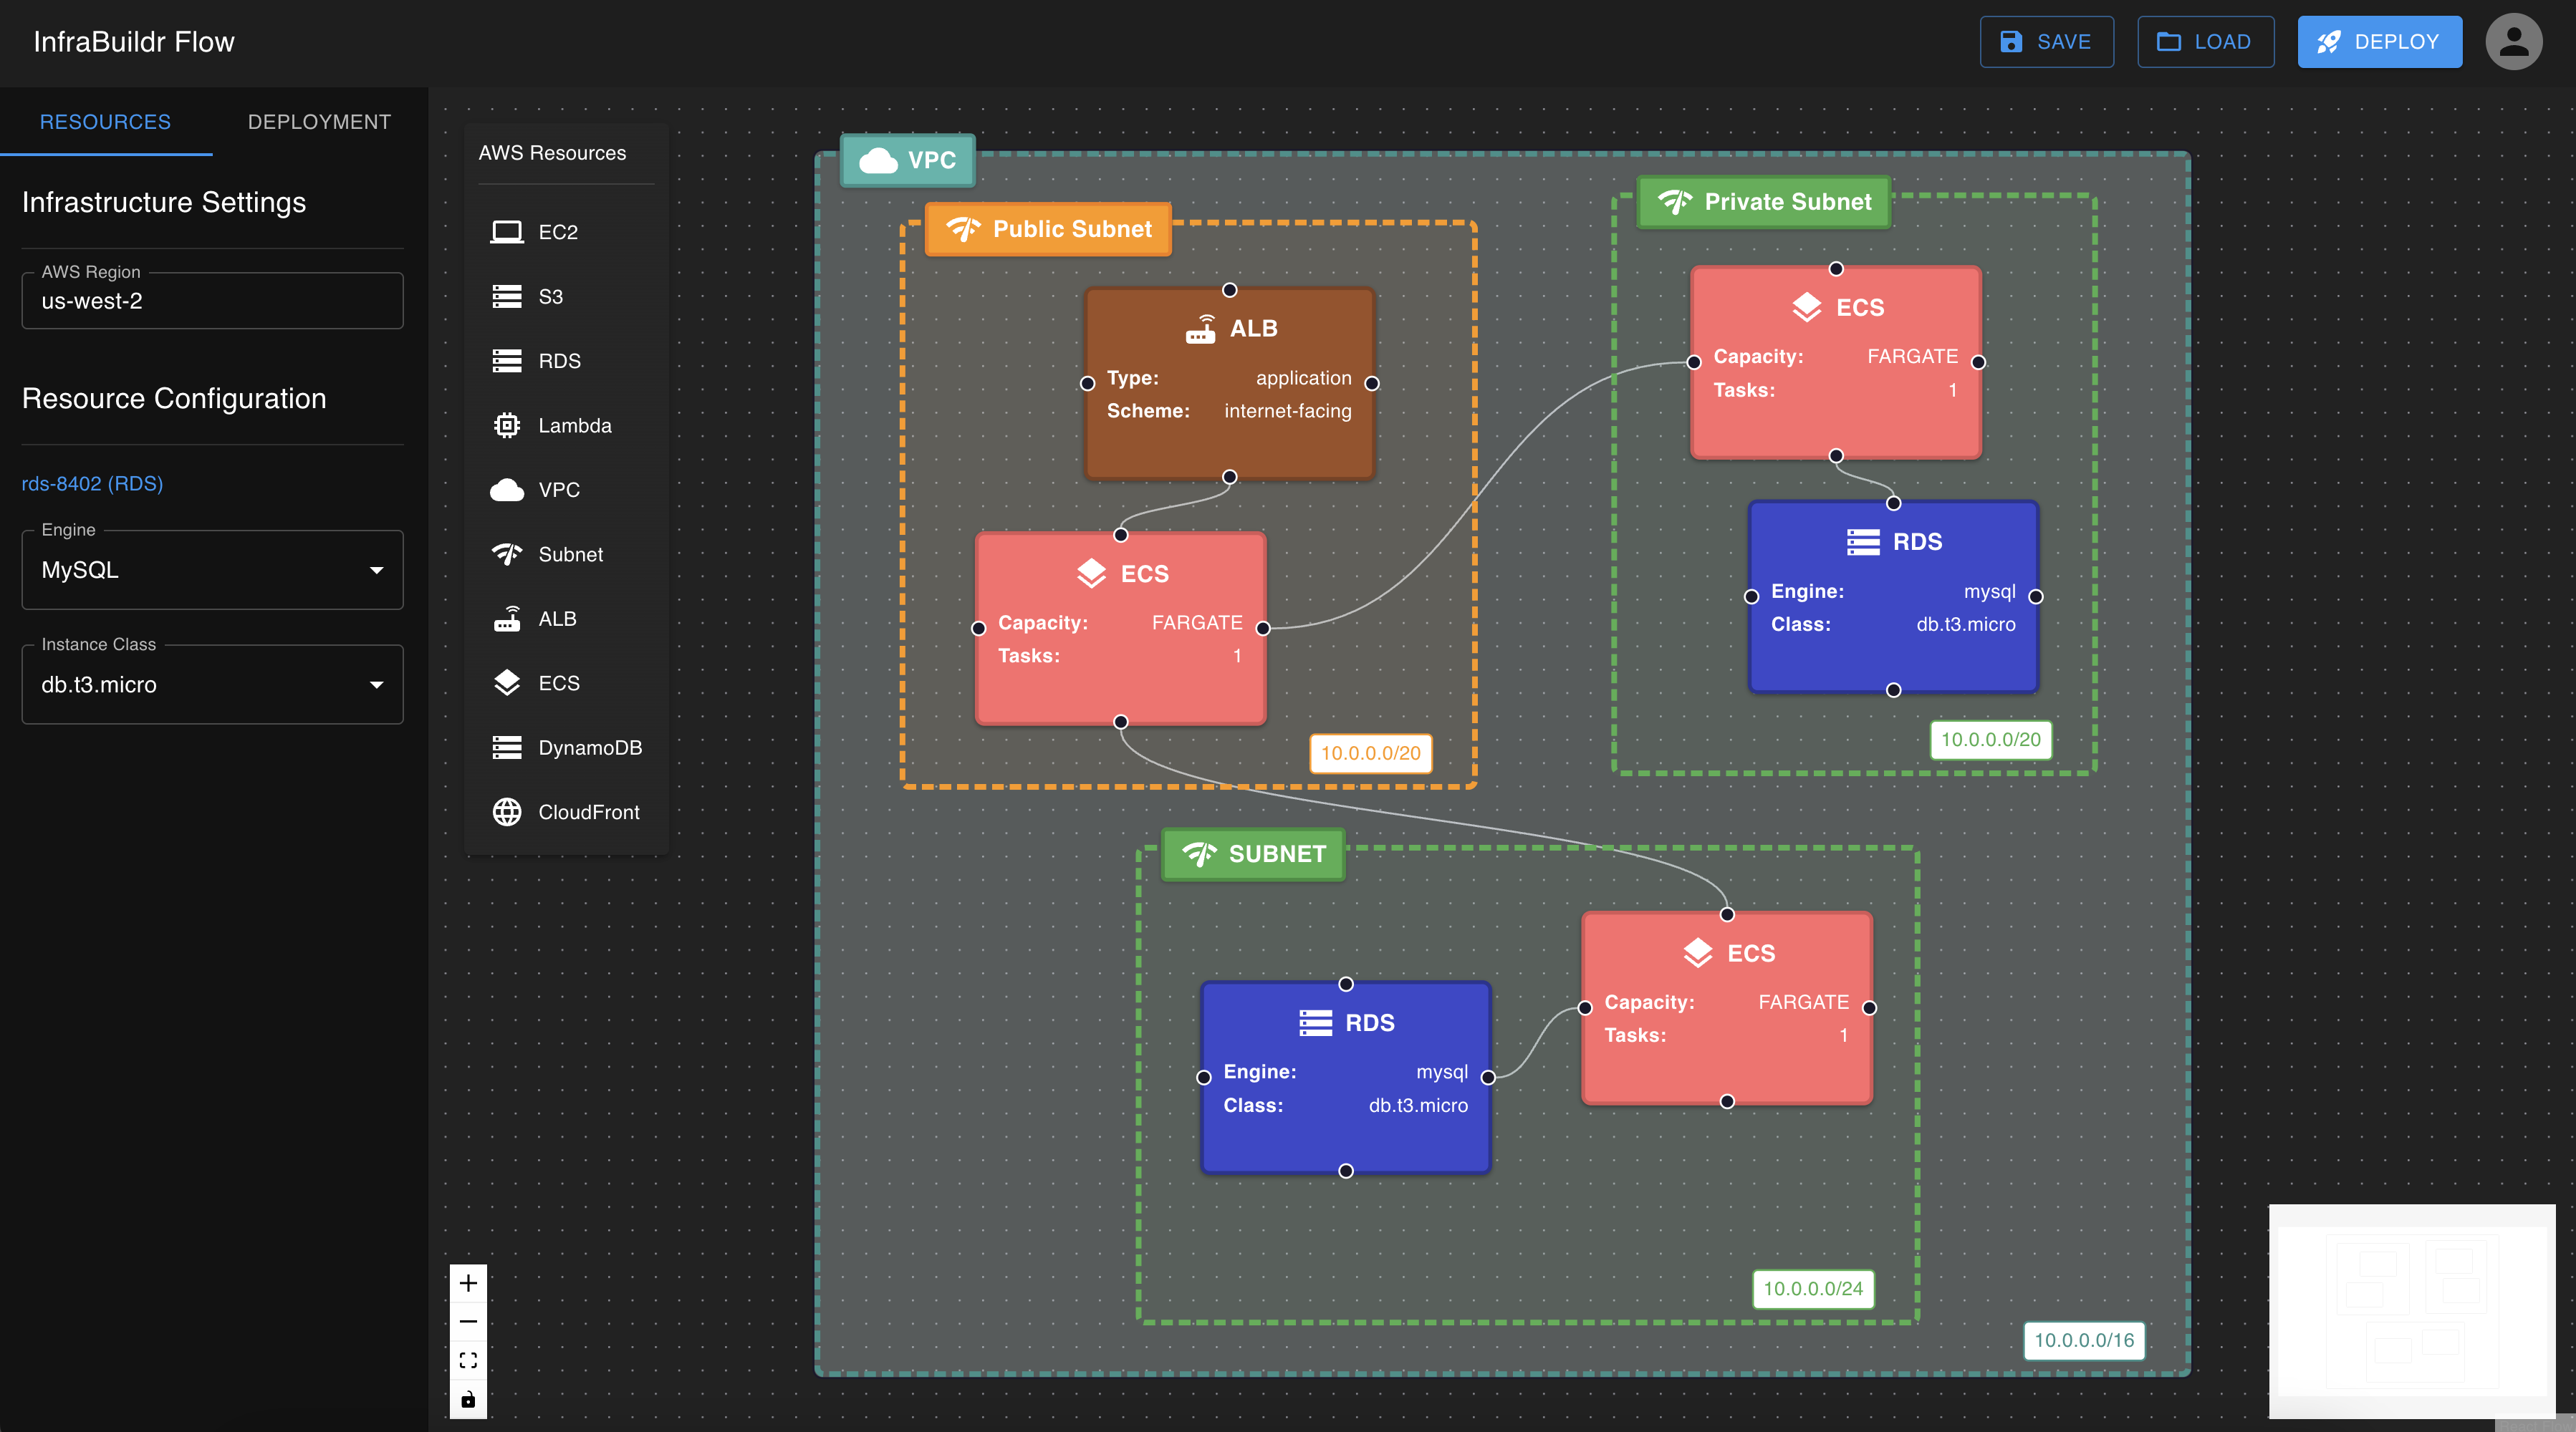2576x1432 pixels.
Task: Pick the S3 resource icon
Action: click(507, 297)
